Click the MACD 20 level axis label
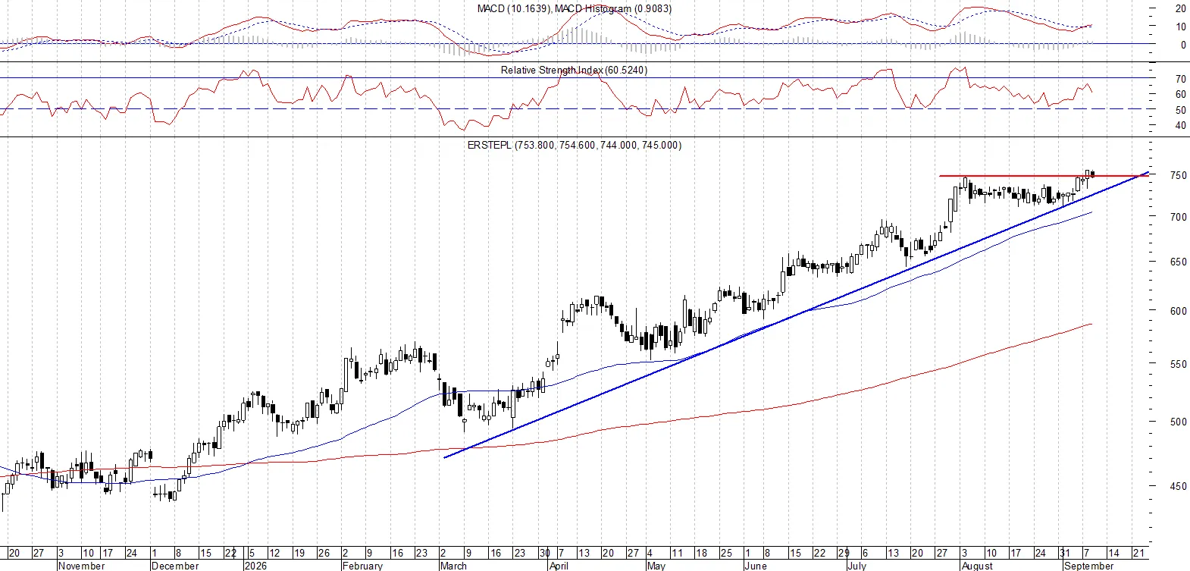1190x571 pixels. (x=1181, y=9)
